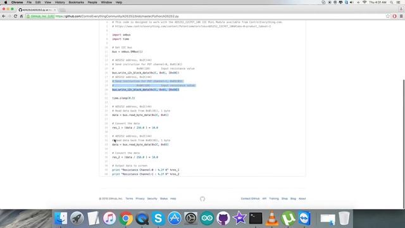Open the Help footer link

coord(173,198)
